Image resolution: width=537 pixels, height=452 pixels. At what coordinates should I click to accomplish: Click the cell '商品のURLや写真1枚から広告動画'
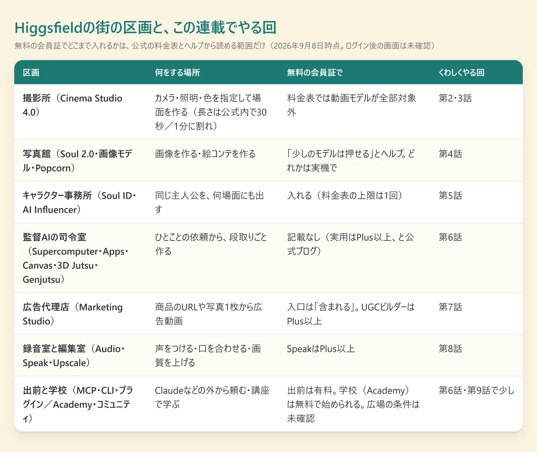212,314
